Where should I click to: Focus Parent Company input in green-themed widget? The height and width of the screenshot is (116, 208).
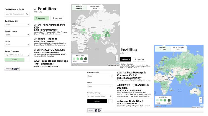point(17,55)
